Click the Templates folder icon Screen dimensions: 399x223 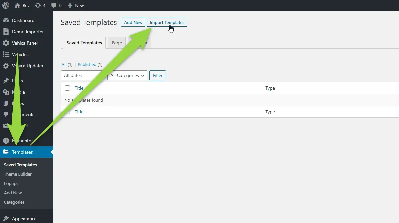click(6, 152)
